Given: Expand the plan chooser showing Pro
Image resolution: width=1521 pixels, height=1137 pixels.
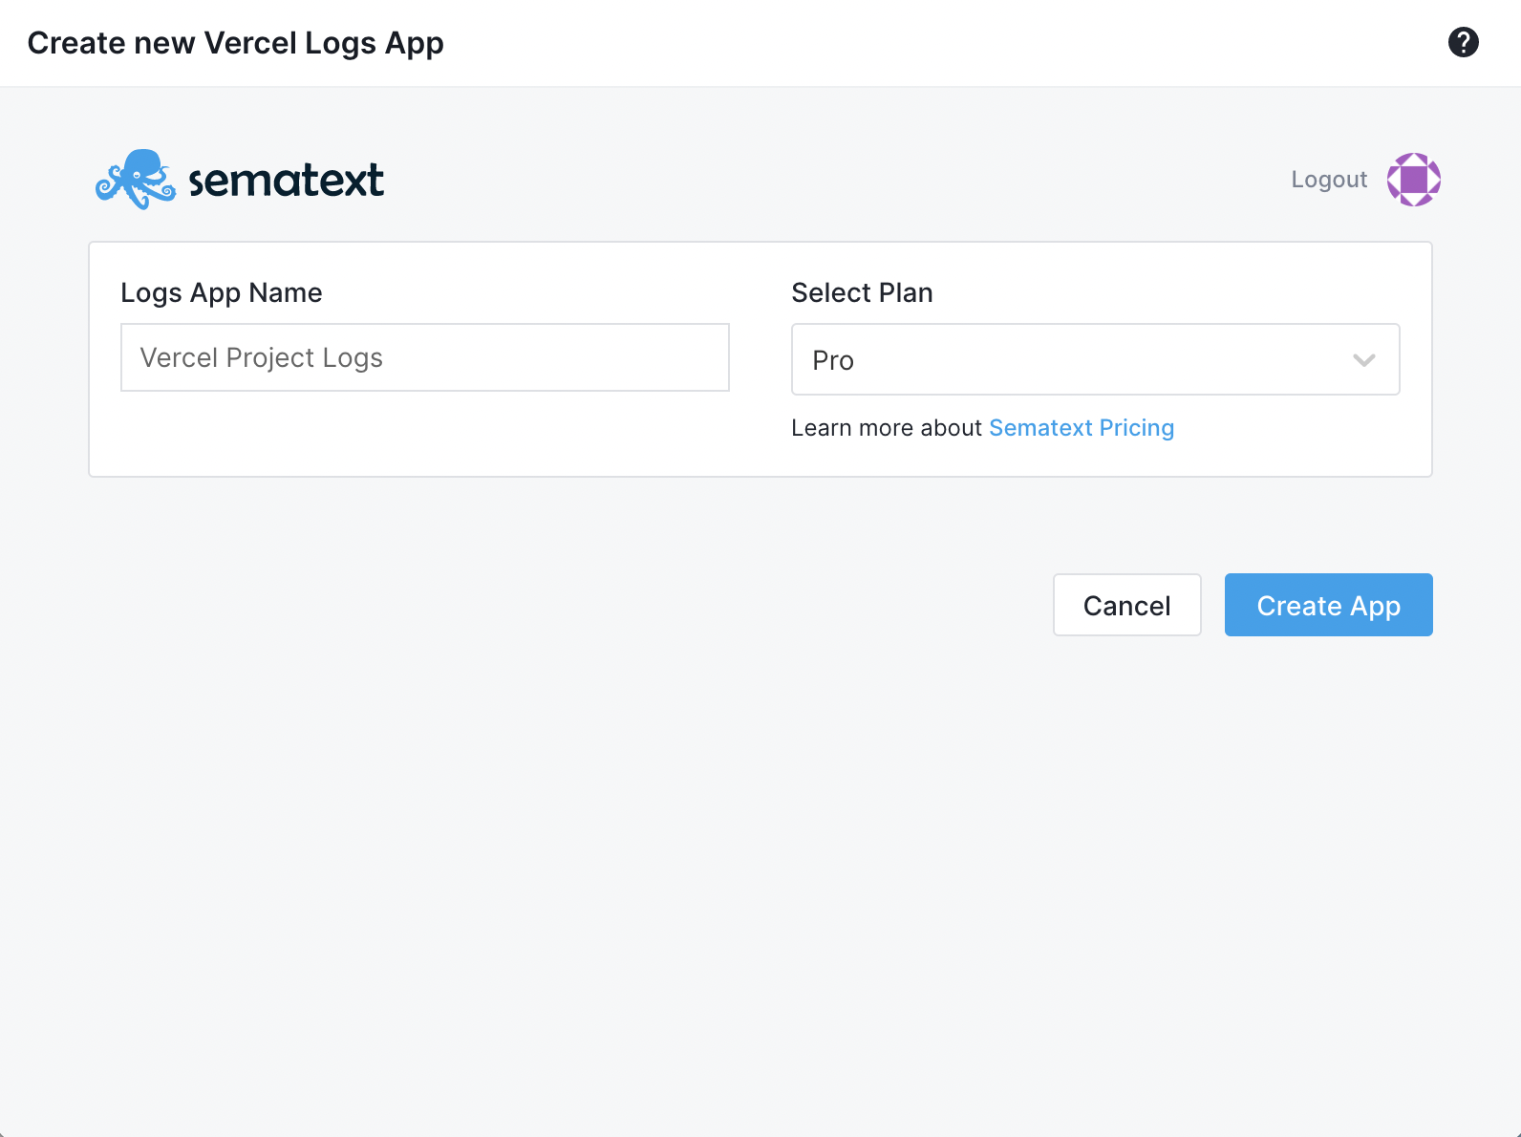Looking at the screenshot, I should point(1095,359).
